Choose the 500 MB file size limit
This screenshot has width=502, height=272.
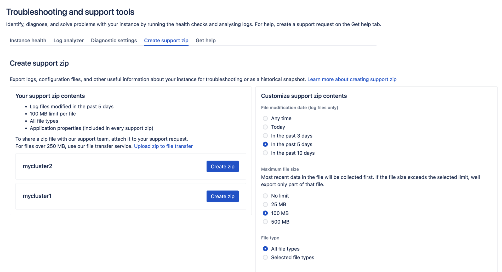(x=265, y=222)
